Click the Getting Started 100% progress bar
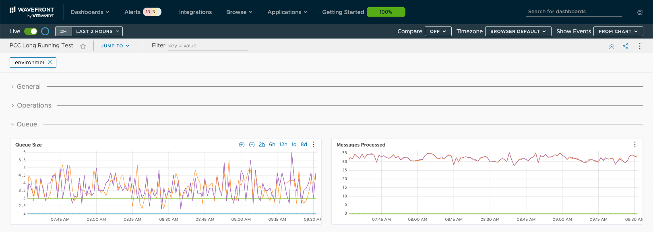 [386, 12]
